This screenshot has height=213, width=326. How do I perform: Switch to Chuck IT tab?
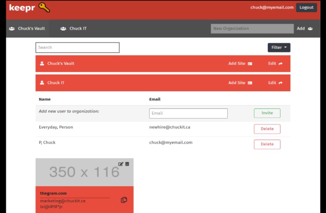coord(74,29)
